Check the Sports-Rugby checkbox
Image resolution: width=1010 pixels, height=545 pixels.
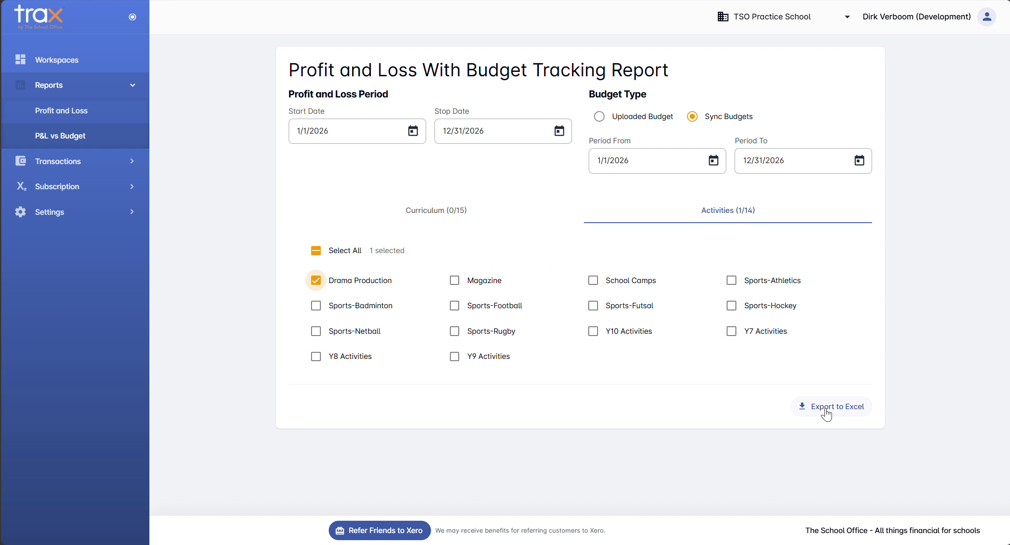[x=454, y=331]
